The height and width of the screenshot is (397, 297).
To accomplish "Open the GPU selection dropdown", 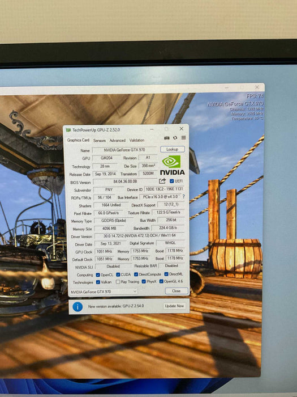I will click(104, 292).
